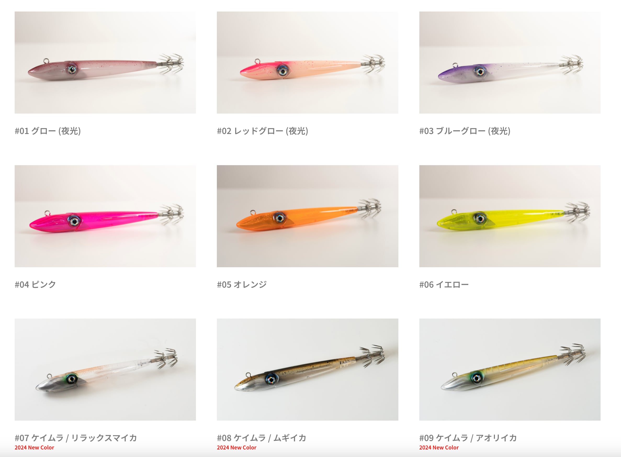Viewport: 621px width, 457px height.
Task: View the #08 ムギイカ lure image
Action: [307, 369]
